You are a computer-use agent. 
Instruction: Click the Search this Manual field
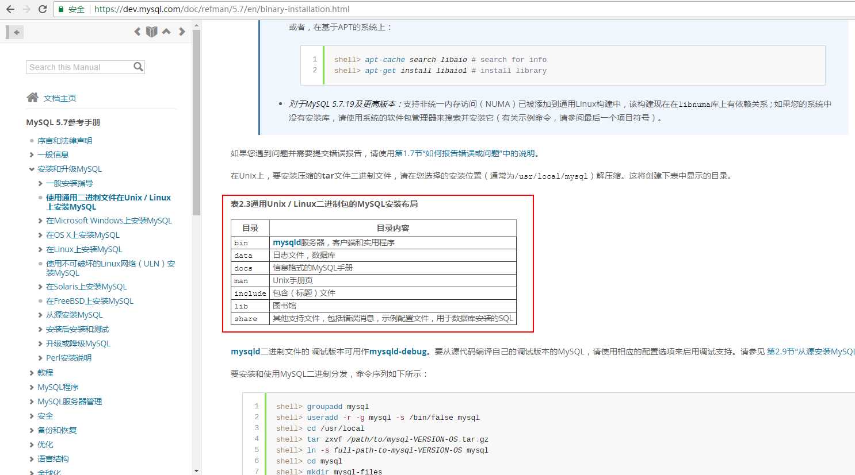[79, 67]
